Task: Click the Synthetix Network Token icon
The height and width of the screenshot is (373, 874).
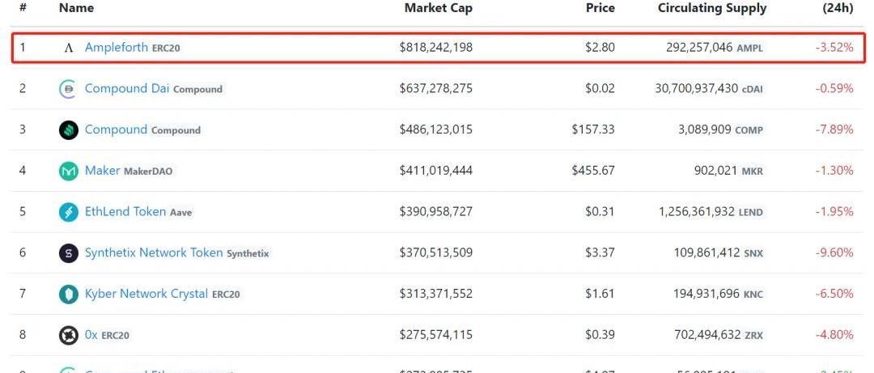Action: (x=69, y=253)
